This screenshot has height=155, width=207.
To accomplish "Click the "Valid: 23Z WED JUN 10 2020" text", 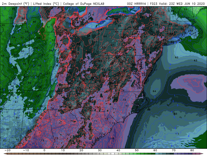I will [182, 4].
